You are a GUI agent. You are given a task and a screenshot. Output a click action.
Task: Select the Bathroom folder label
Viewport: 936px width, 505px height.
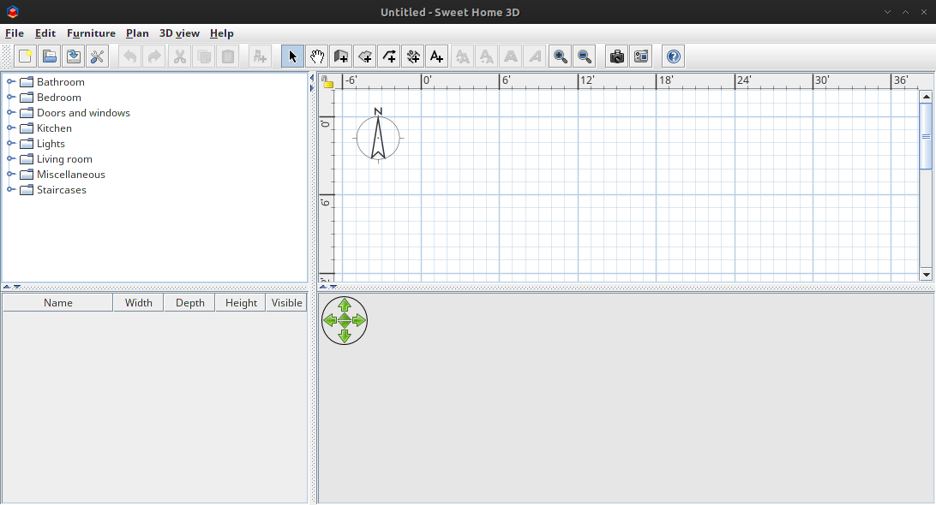tap(60, 81)
